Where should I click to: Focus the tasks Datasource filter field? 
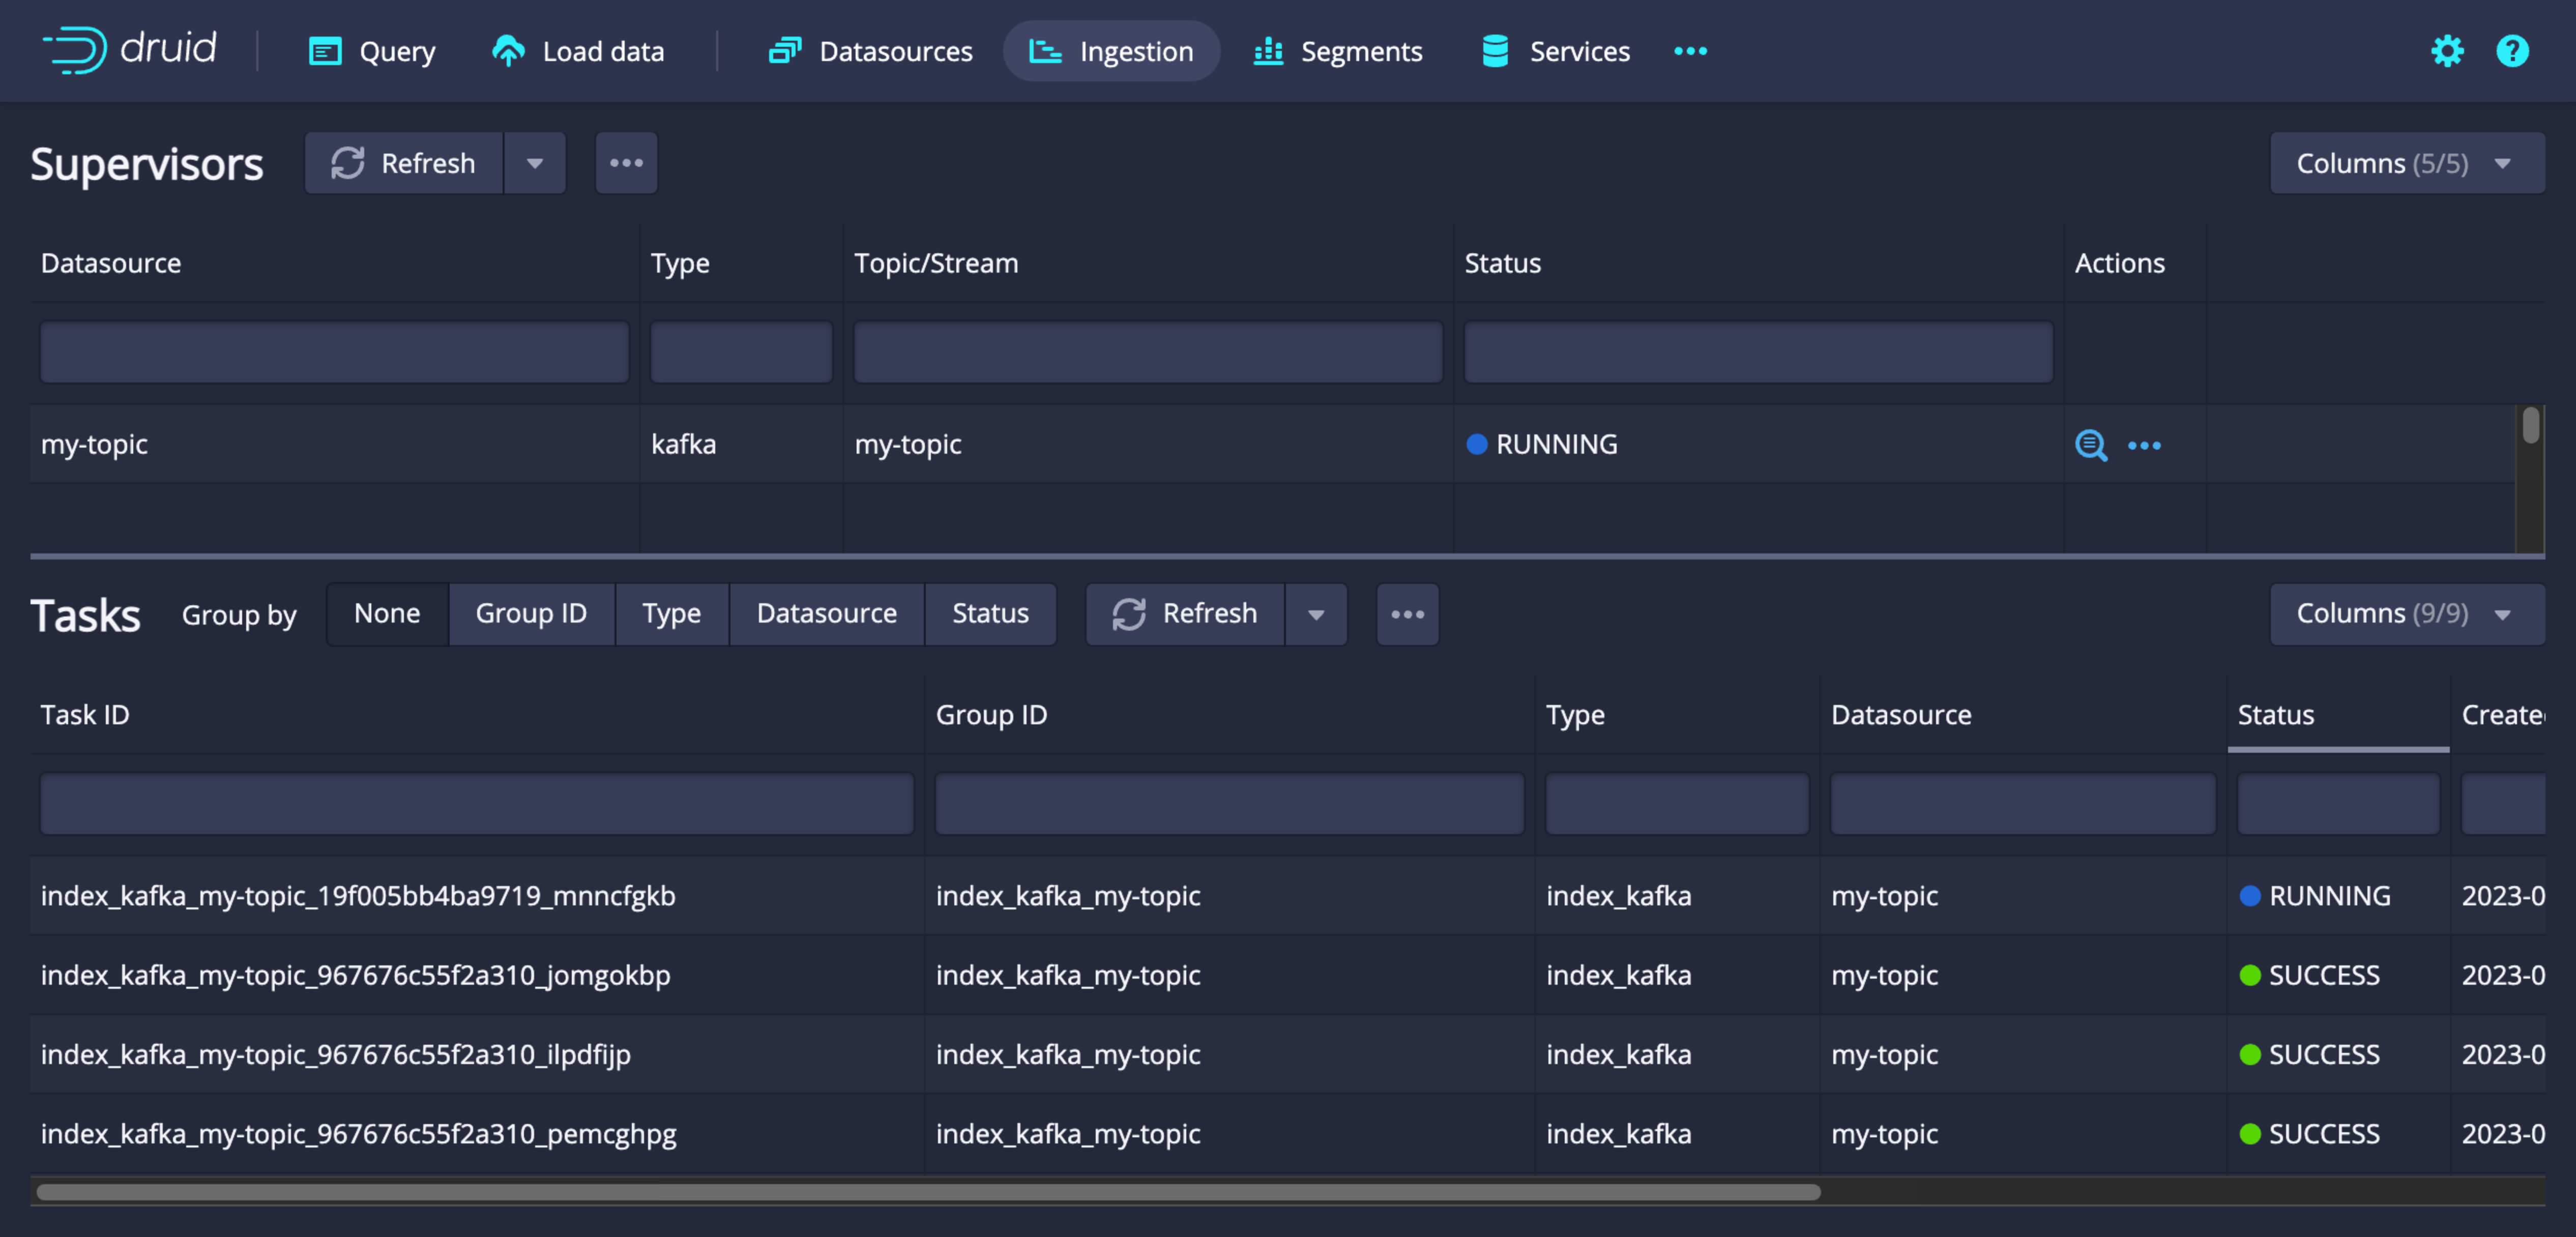[x=2022, y=803]
